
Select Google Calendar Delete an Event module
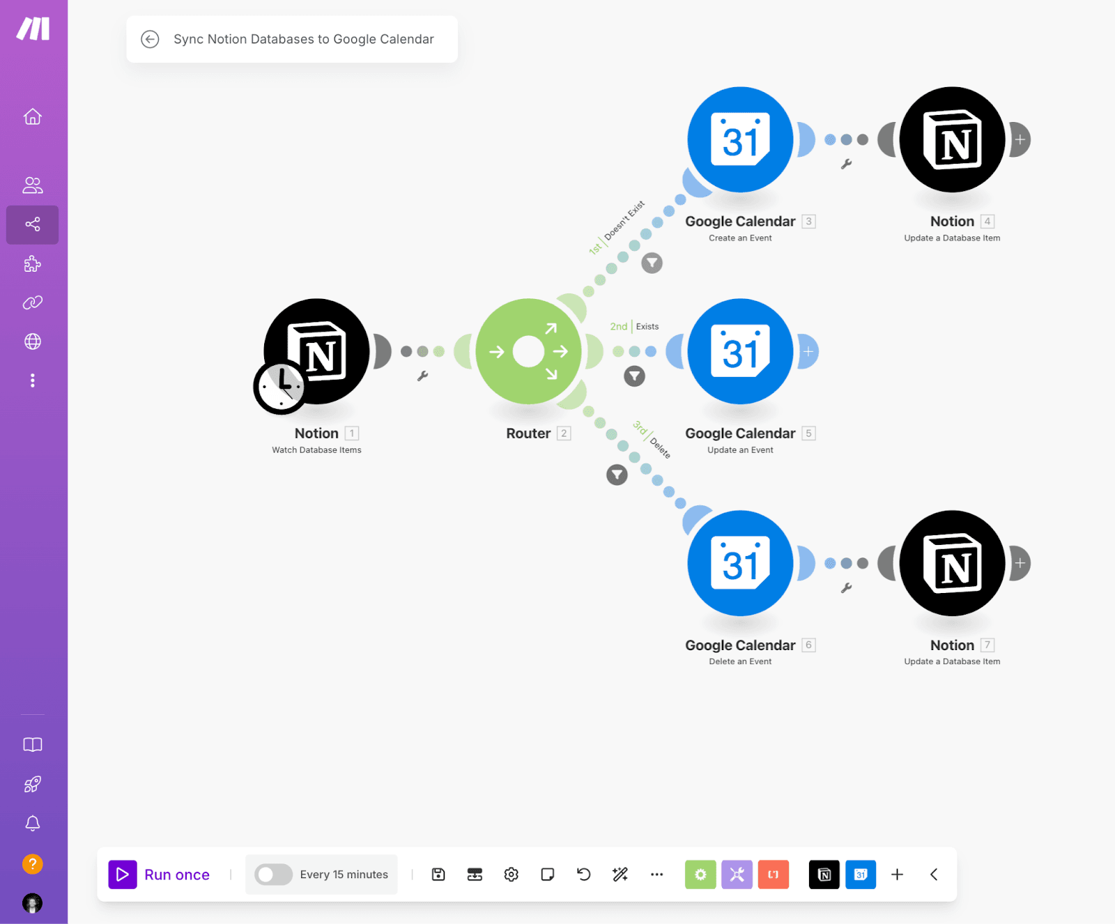click(x=741, y=564)
